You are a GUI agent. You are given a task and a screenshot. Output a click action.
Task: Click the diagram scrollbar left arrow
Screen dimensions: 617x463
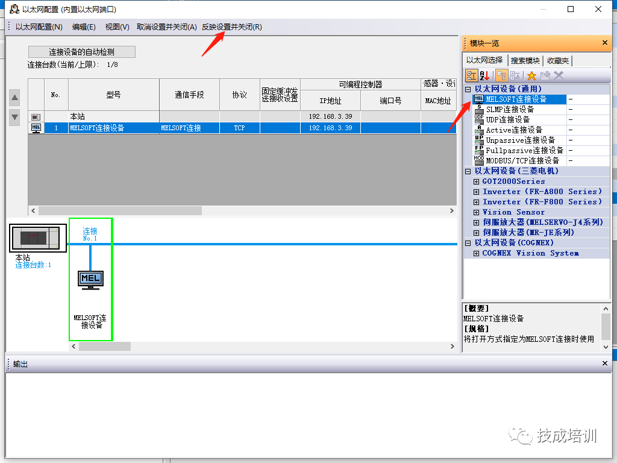point(74,346)
